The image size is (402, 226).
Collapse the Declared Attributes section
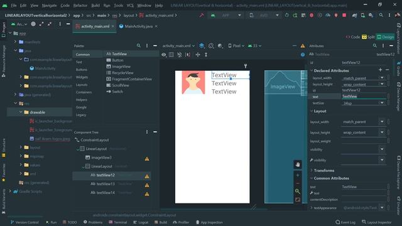[312, 70]
